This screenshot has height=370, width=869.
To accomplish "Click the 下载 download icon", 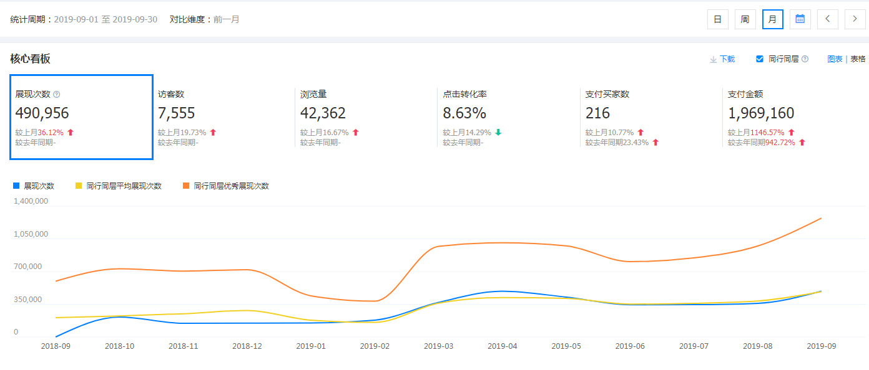I will (713, 59).
